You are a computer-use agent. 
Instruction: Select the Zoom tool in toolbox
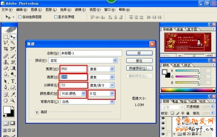pos(13,101)
